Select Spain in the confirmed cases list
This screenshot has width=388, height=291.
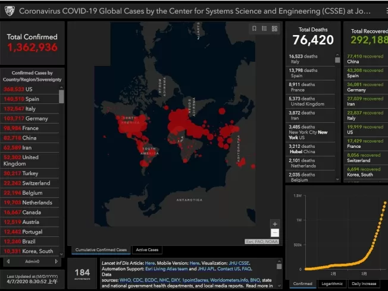coord(30,99)
